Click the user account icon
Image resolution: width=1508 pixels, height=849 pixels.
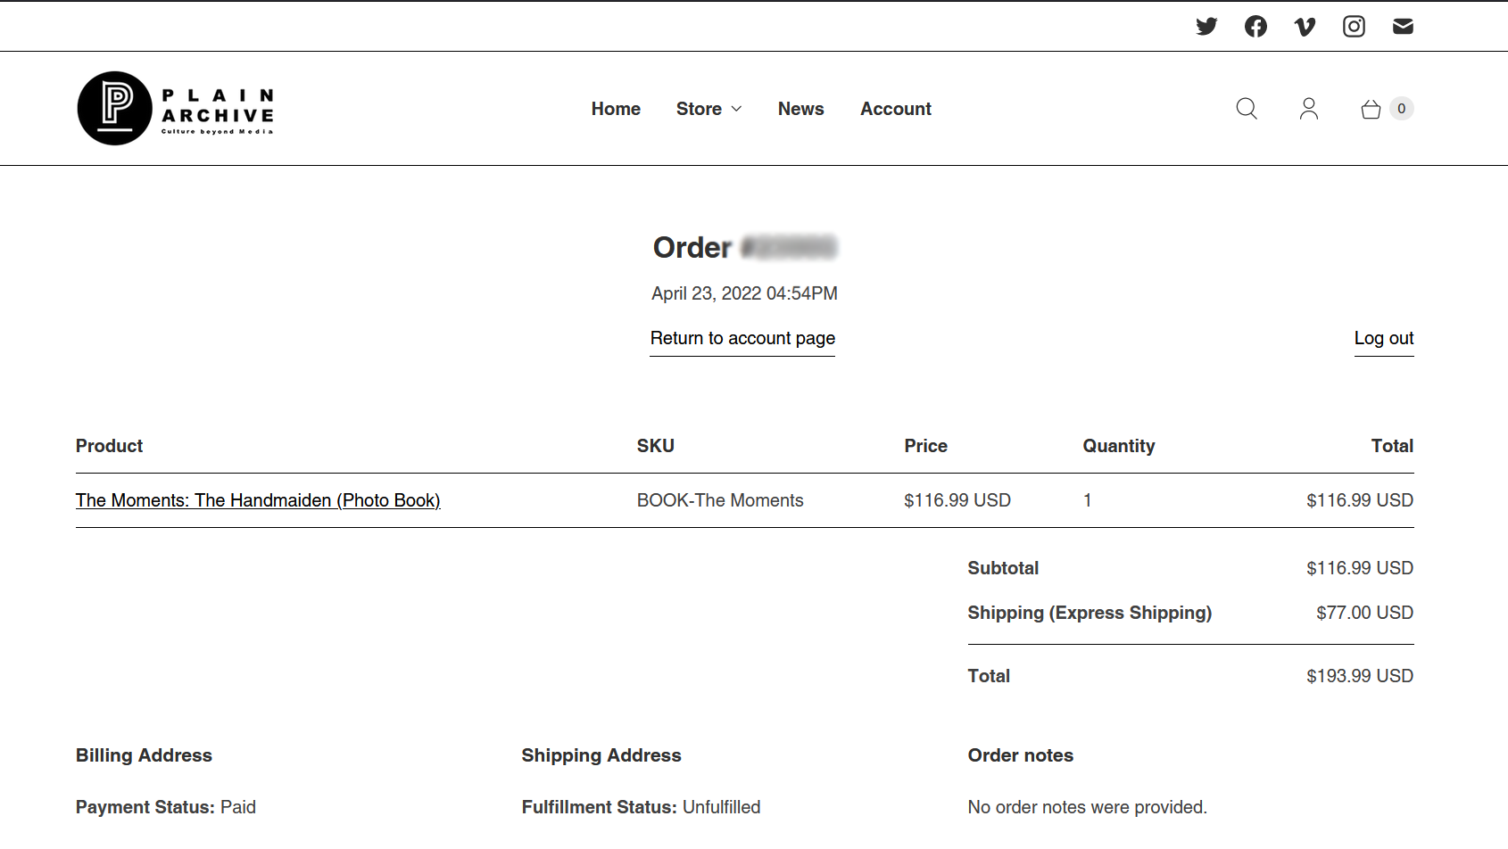[1309, 109]
